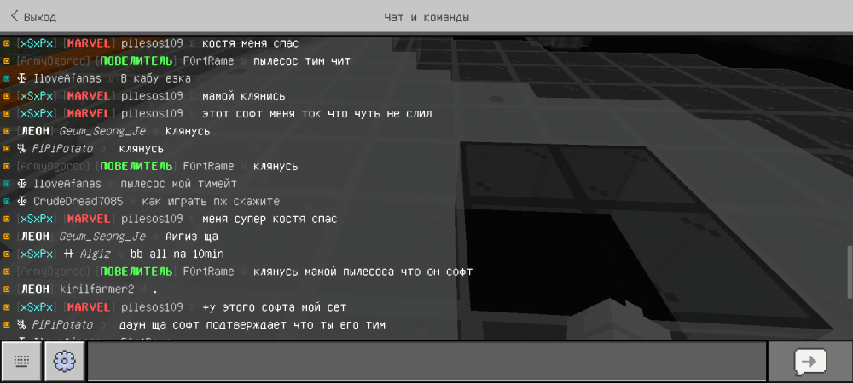Screen dimensions: 853x383
Task: Click message 'пылесос тим чит'
Action: click(301, 61)
